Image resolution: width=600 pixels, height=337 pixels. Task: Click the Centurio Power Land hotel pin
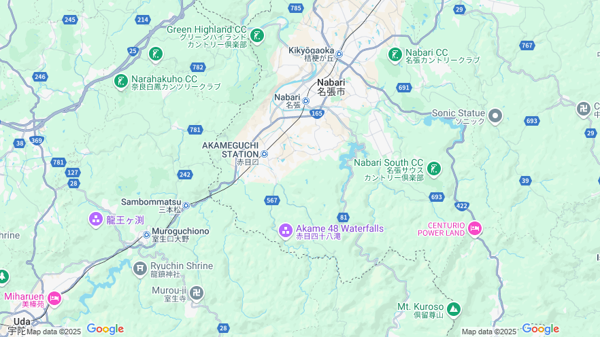475,229
